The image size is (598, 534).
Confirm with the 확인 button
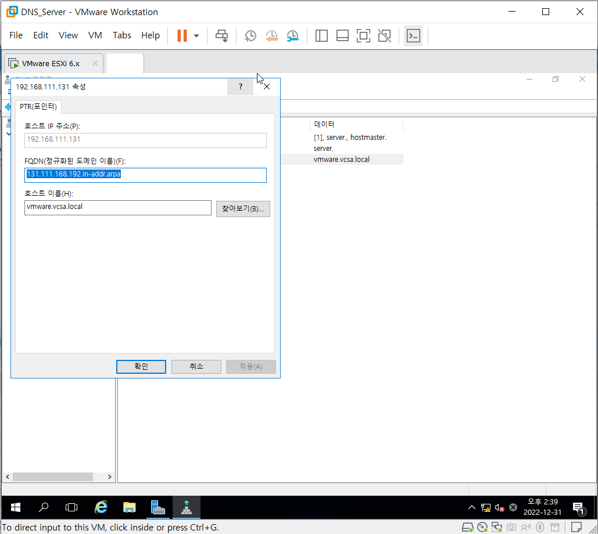tap(141, 366)
